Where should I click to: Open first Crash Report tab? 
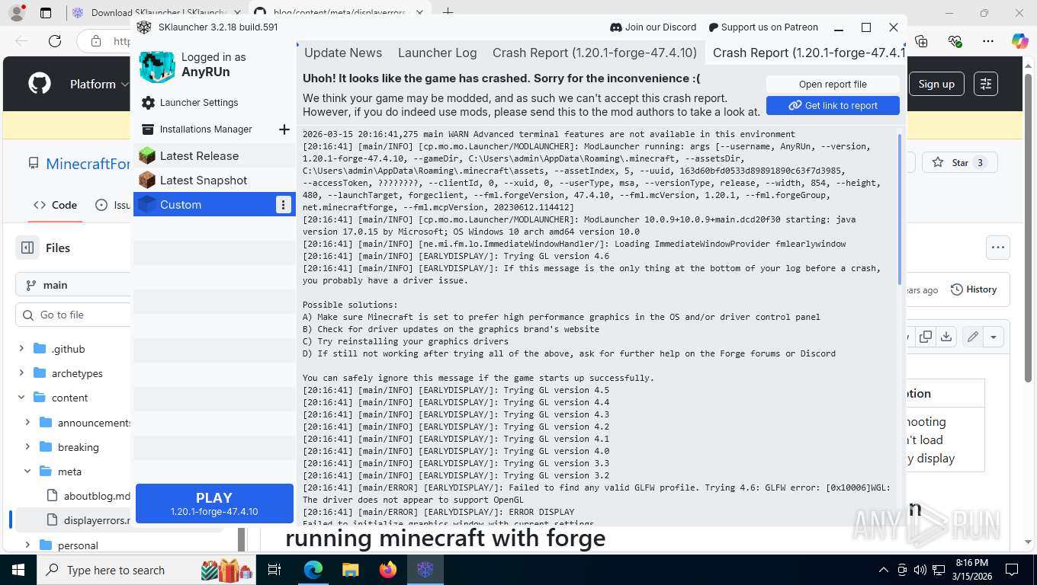point(595,53)
